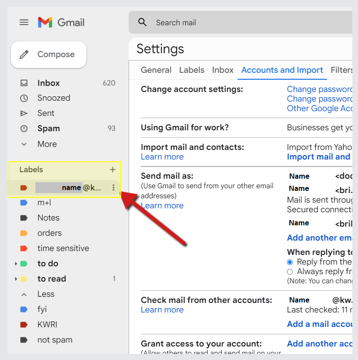Select the Accounts and Import tab
This screenshot has height=360, width=358.
point(282,70)
